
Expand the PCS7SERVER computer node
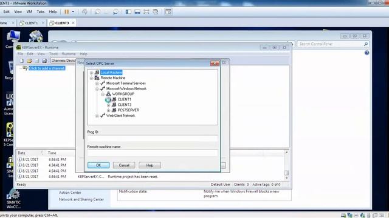click(x=108, y=110)
